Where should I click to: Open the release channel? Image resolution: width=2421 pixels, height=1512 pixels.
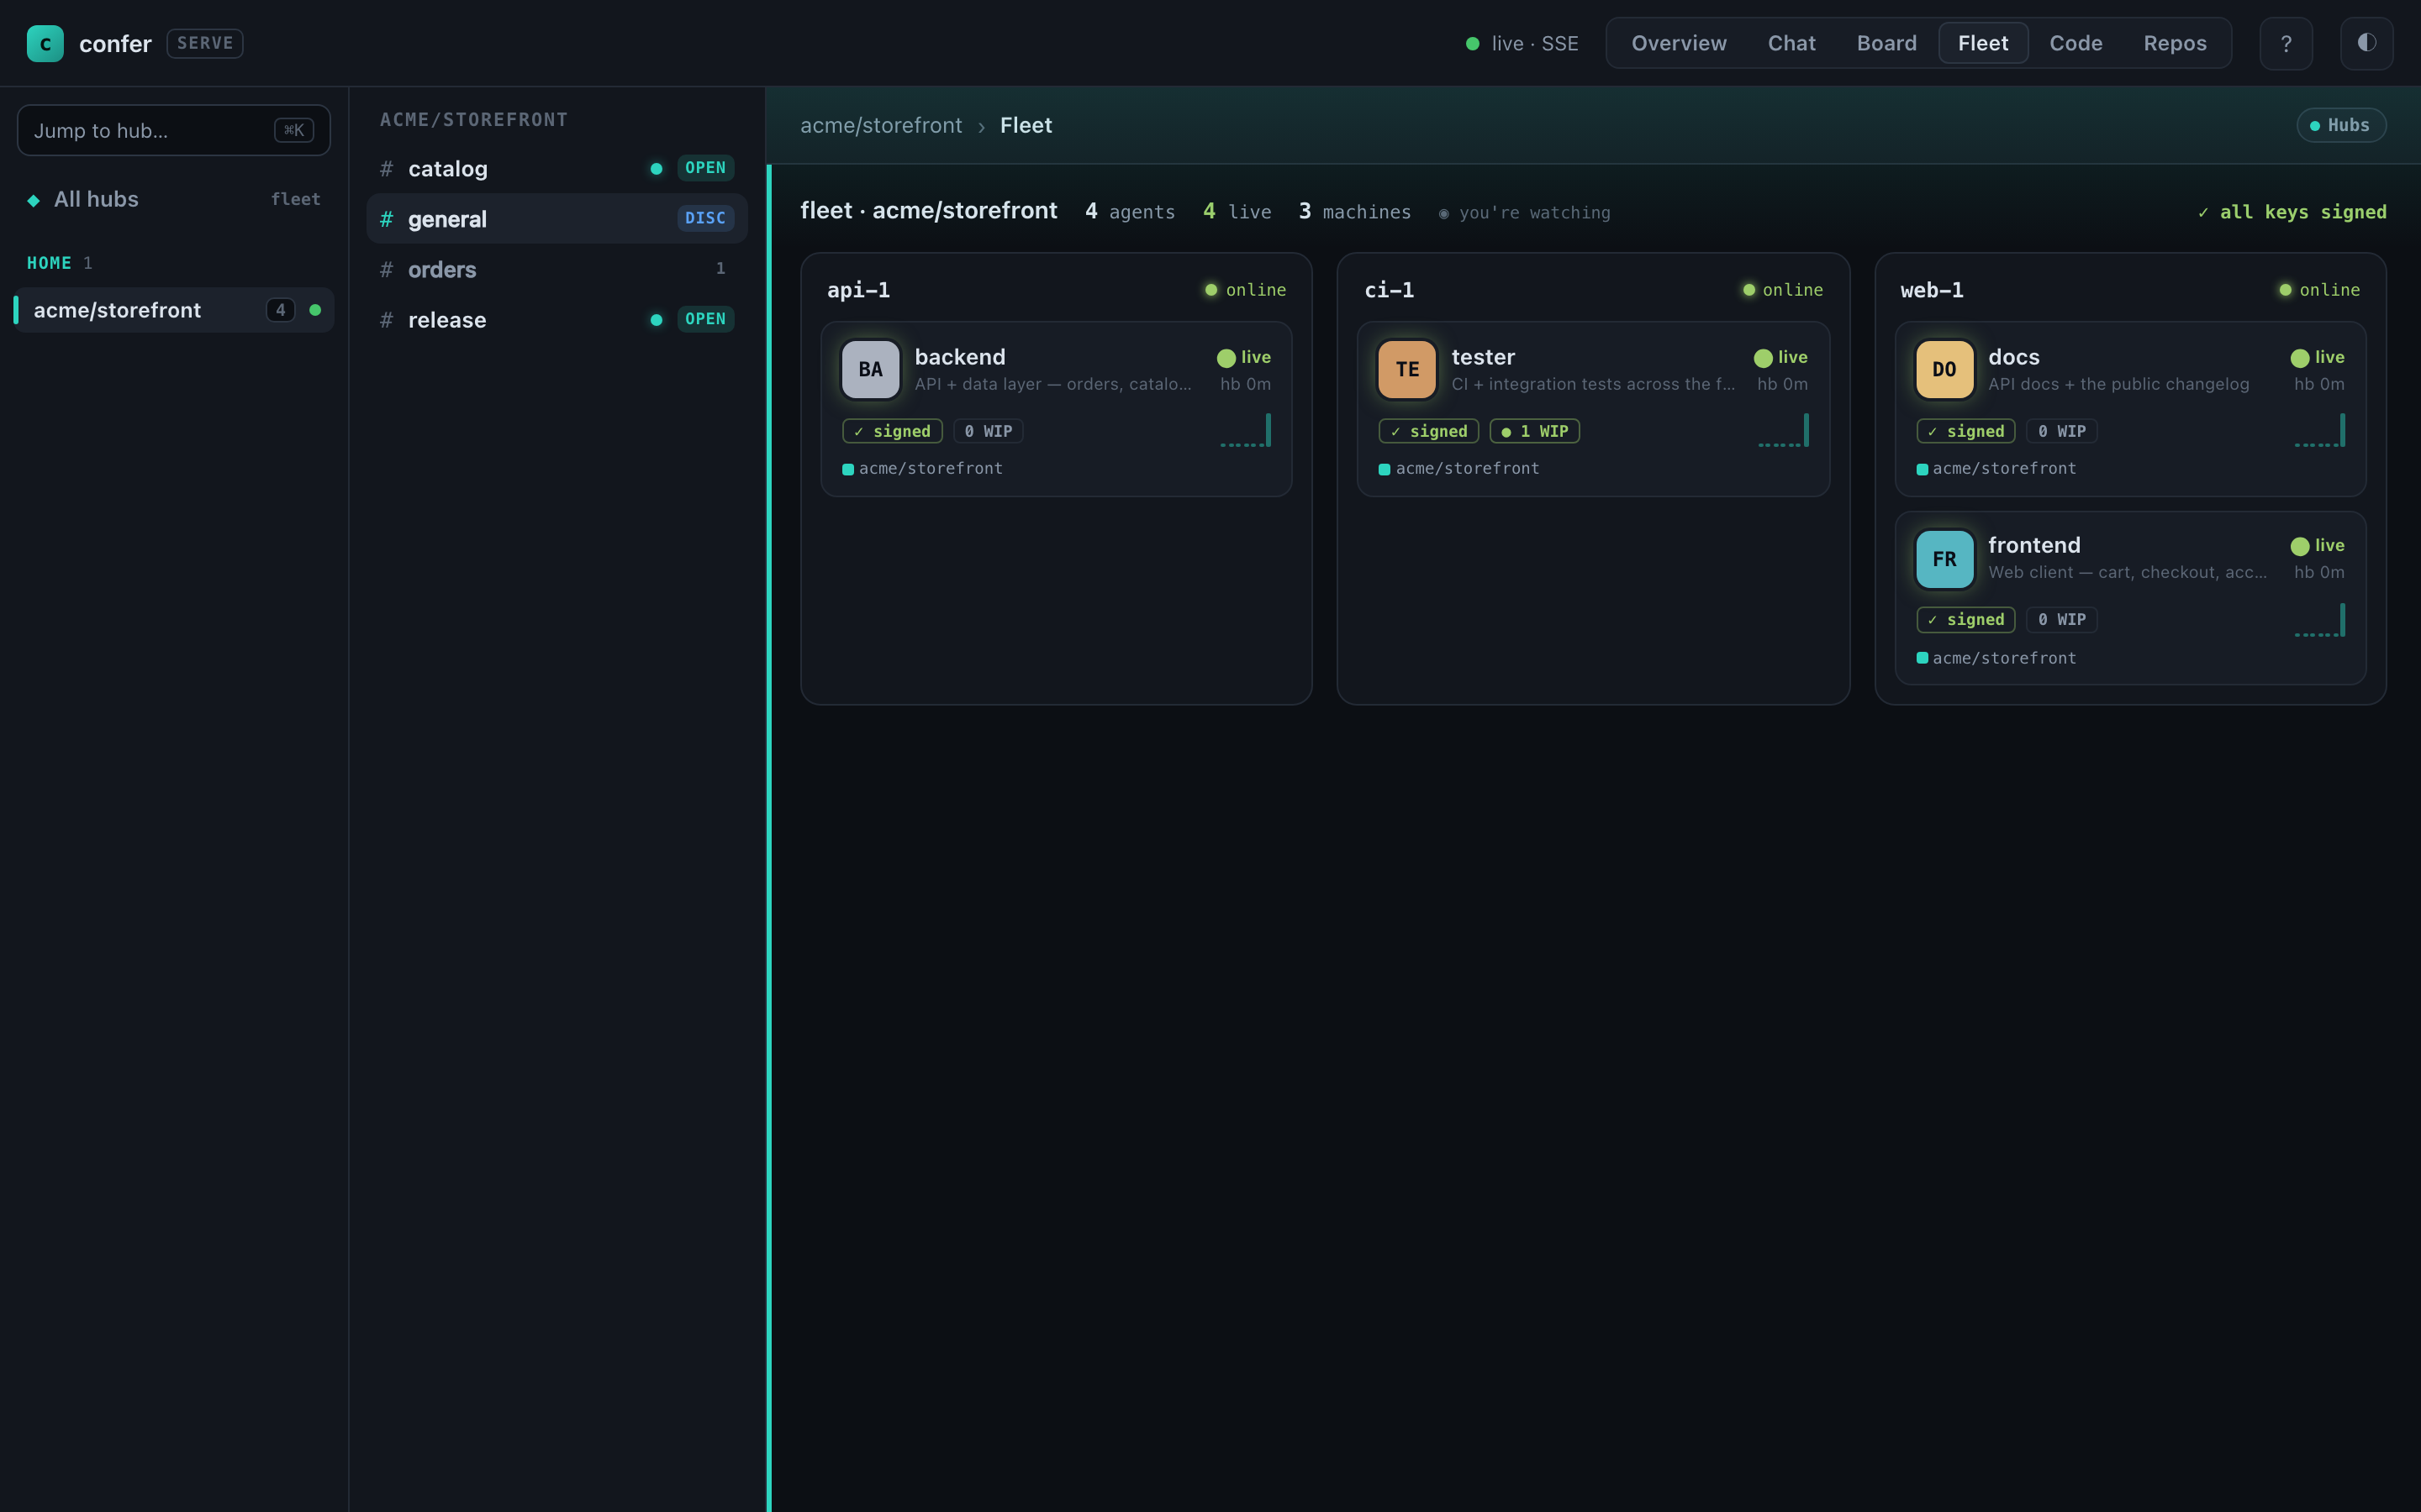tap(556, 319)
